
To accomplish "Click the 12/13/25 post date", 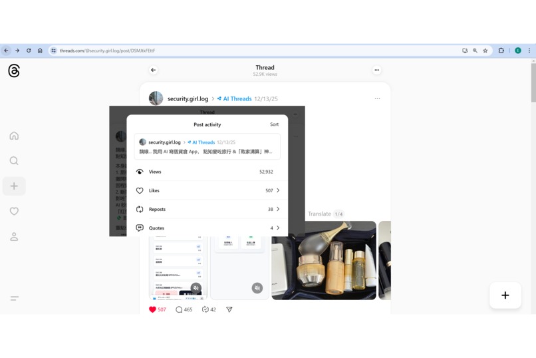I will click(x=265, y=99).
